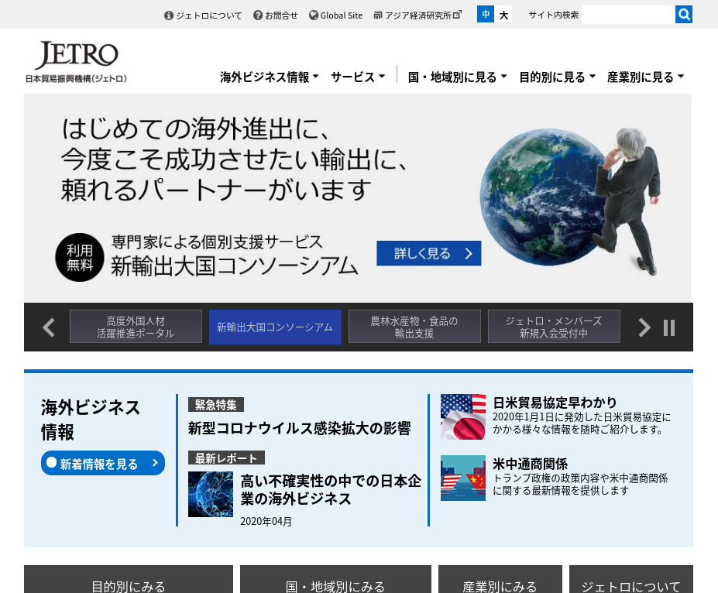Expand 産業別に見る menu
Image resolution: width=718 pixels, height=593 pixels.
(645, 77)
